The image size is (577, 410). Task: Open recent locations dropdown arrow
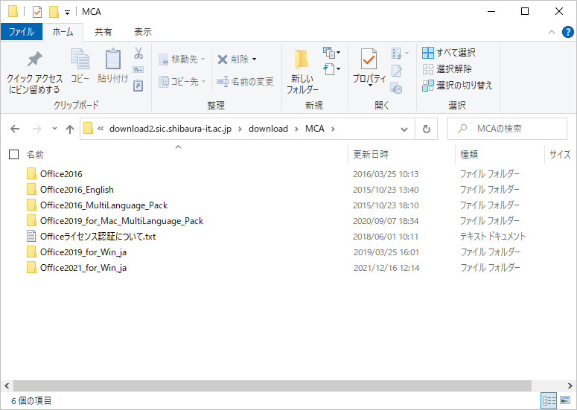54,129
